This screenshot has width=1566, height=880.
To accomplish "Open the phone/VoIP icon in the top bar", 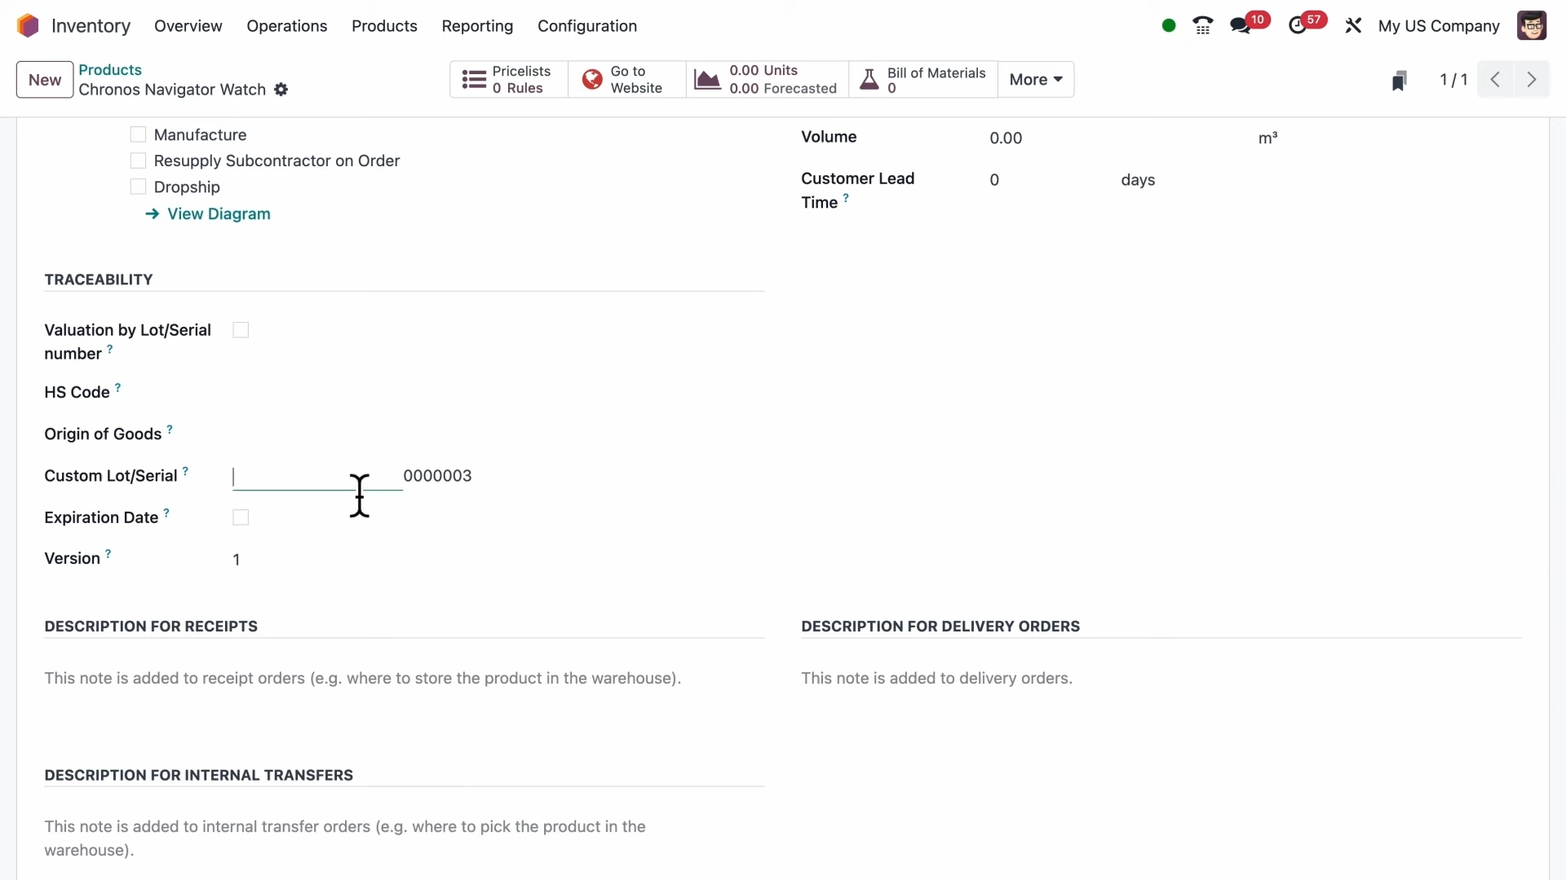I will click(1203, 26).
